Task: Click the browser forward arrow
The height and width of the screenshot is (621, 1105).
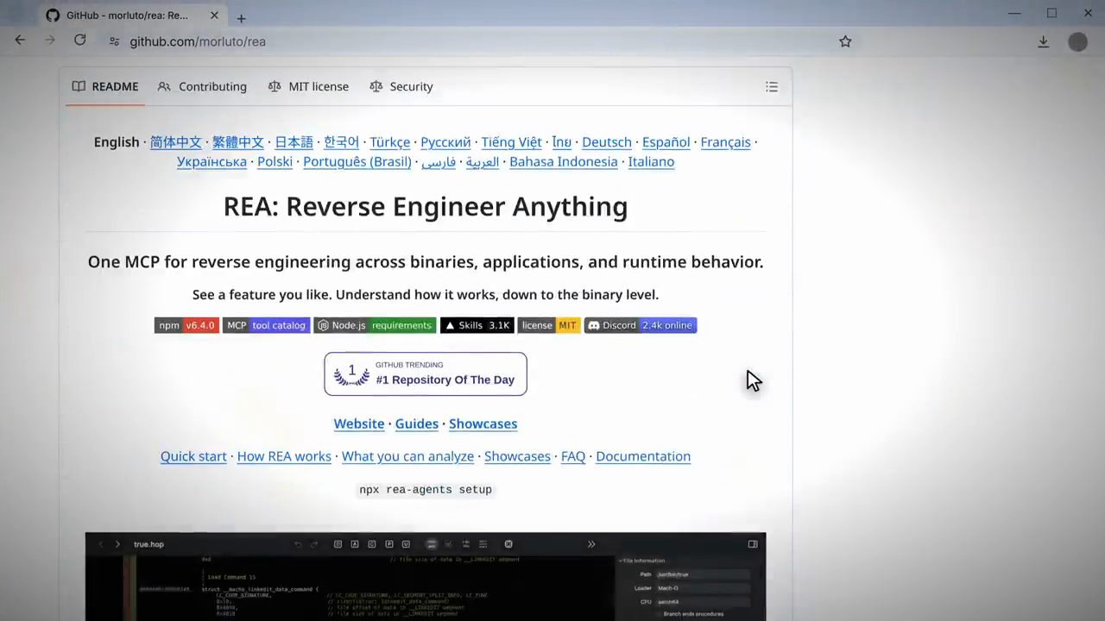Action: (49, 41)
